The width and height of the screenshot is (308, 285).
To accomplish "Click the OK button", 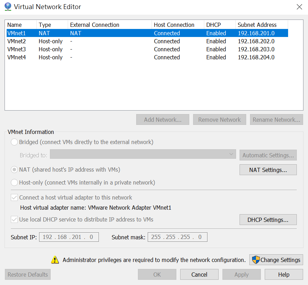I will (x=157, y=275).
